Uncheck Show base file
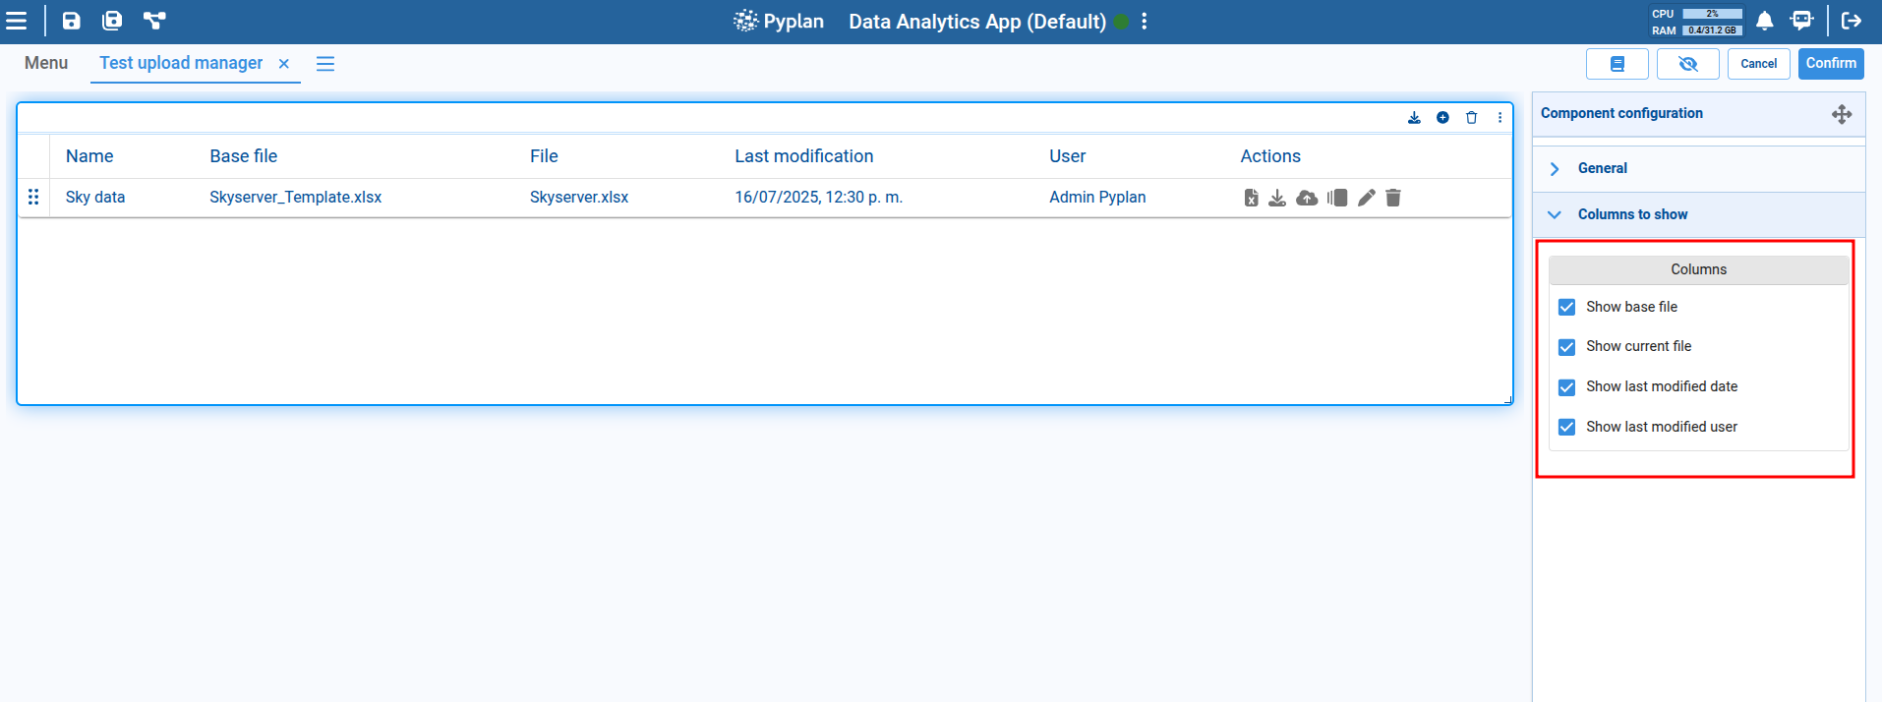 click(1567, 308)
